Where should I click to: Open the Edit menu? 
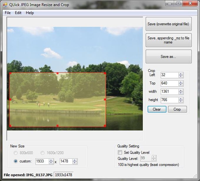pyautogui.click(x=18, y=13)
